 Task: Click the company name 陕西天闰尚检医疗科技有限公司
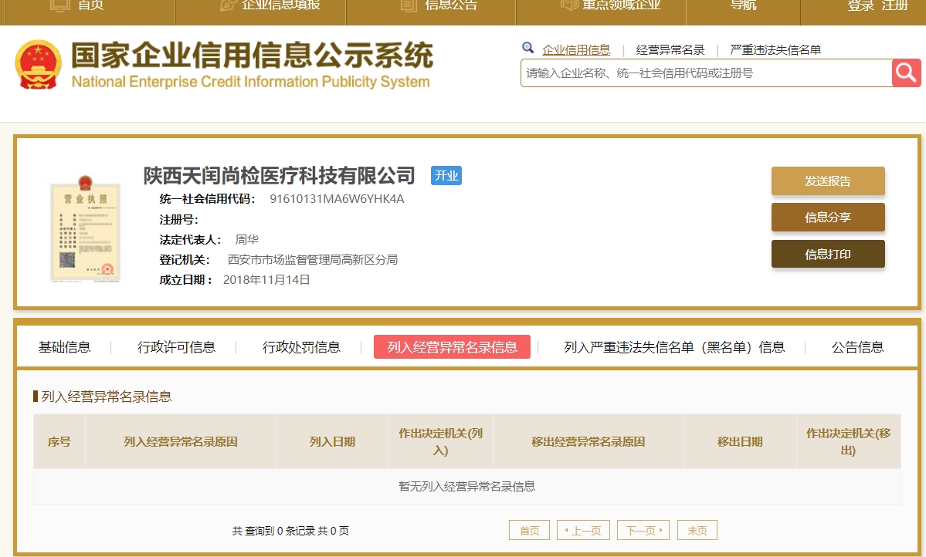(x=280, y=175)
